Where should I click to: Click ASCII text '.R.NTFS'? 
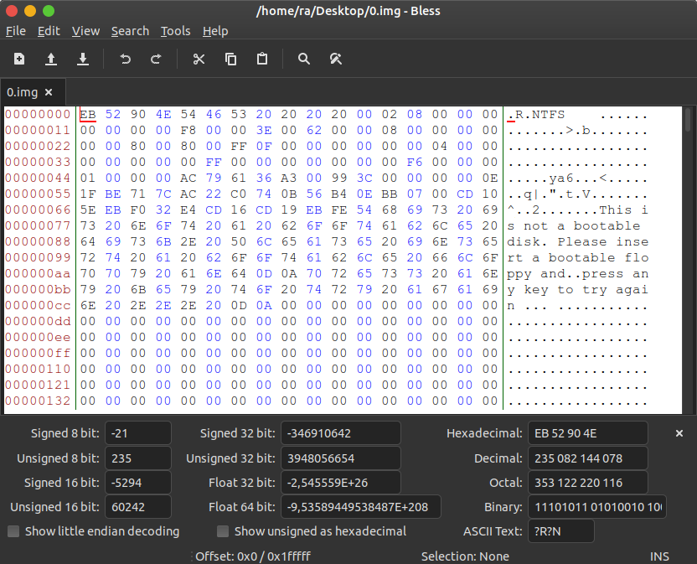tap(536, 114)
